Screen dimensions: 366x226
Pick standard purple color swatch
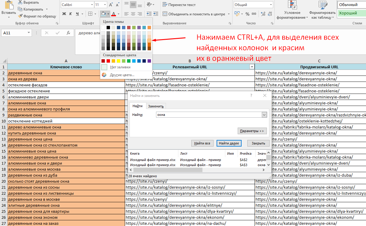(149, 61)
